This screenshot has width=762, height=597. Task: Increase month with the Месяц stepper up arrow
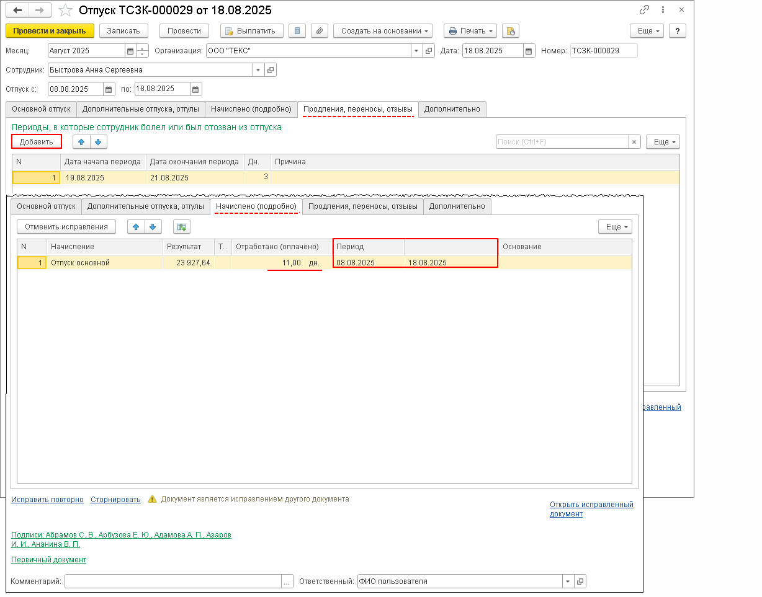coord(143,48)
